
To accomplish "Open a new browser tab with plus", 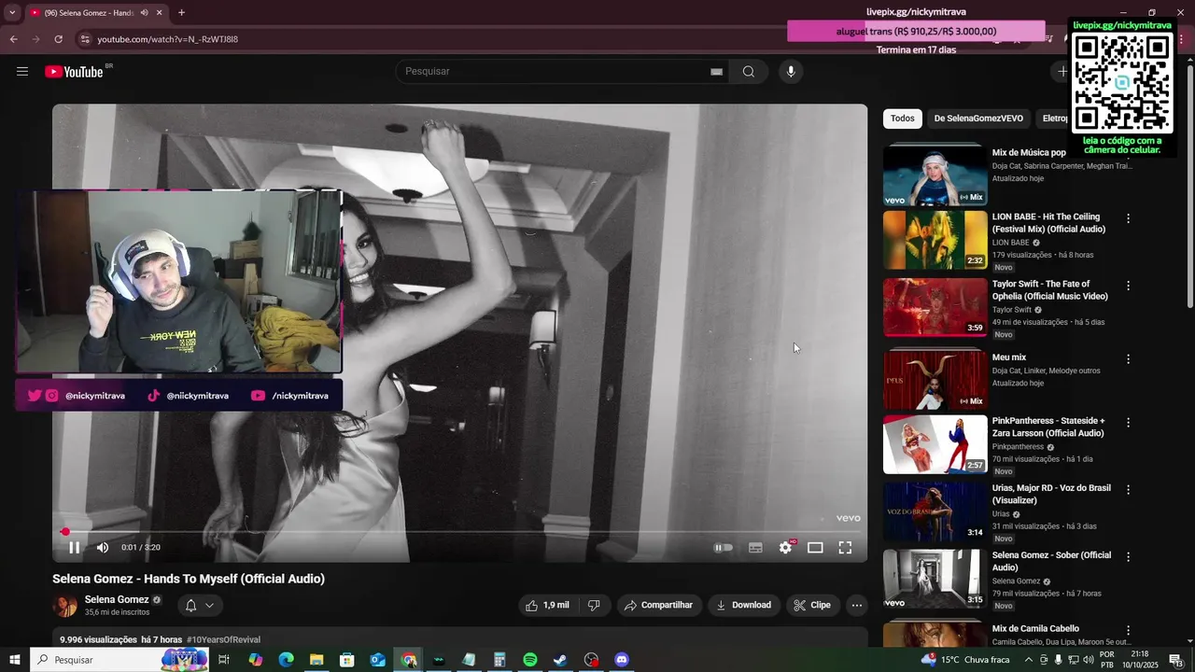I will (181, 13).
